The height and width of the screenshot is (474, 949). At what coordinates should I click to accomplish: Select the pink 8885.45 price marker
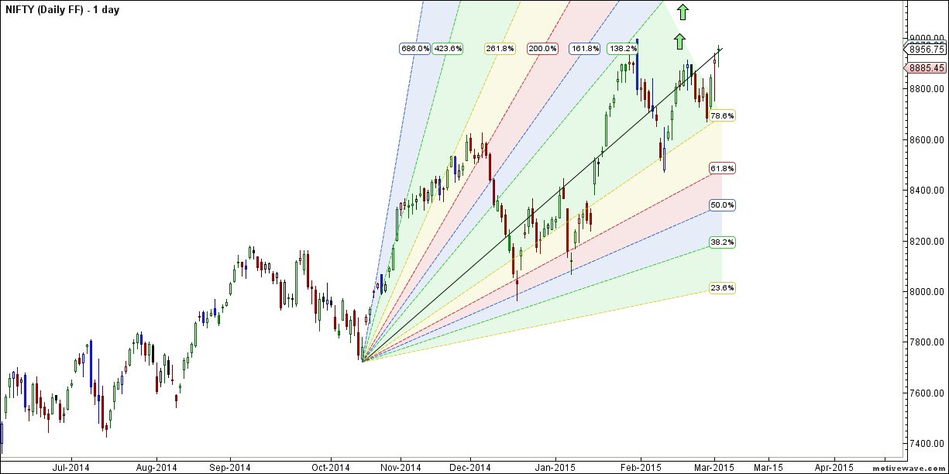926,68
